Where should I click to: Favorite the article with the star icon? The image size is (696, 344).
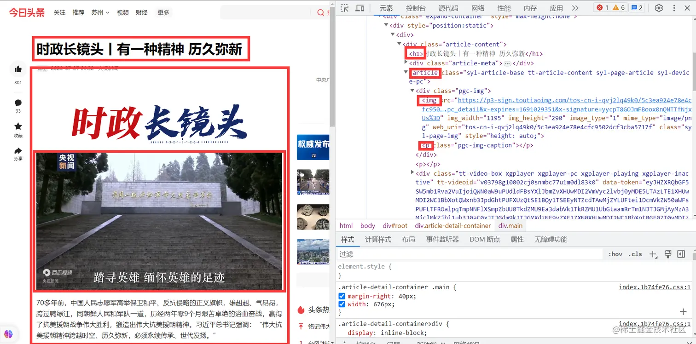click(x=18, y=126)
